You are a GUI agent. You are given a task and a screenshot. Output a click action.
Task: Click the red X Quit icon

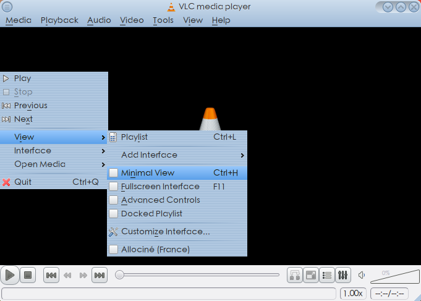(x=6, y=182)
